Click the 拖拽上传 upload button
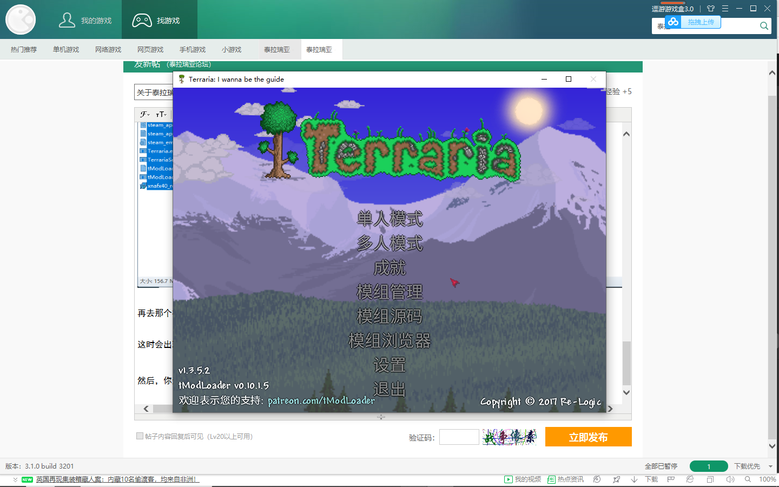 701,22
